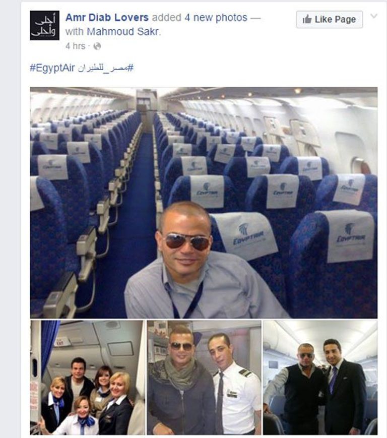Screen dimensions: 387x438
Task: Click the blue tie of the suited man
Action: click(x=333, y=380)
